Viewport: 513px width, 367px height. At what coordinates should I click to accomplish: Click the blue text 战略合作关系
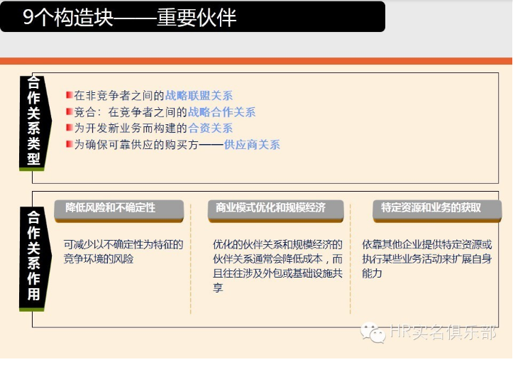pyautogui.click(x=221, y=111)
